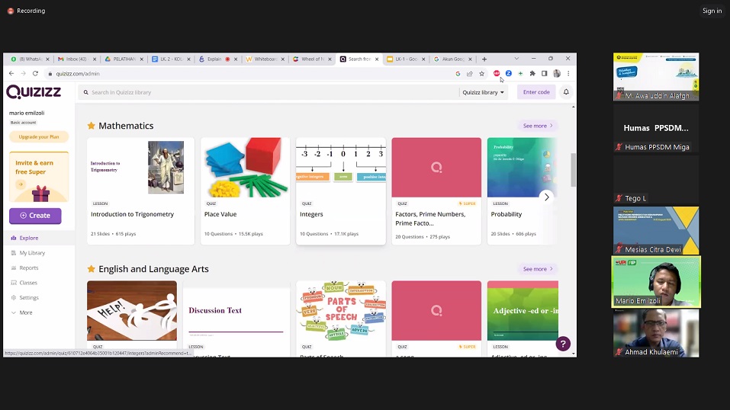Open the Introduction to Trigonometry lesson card
Viewport: 730px width, 410px height.
coord(140,191)
